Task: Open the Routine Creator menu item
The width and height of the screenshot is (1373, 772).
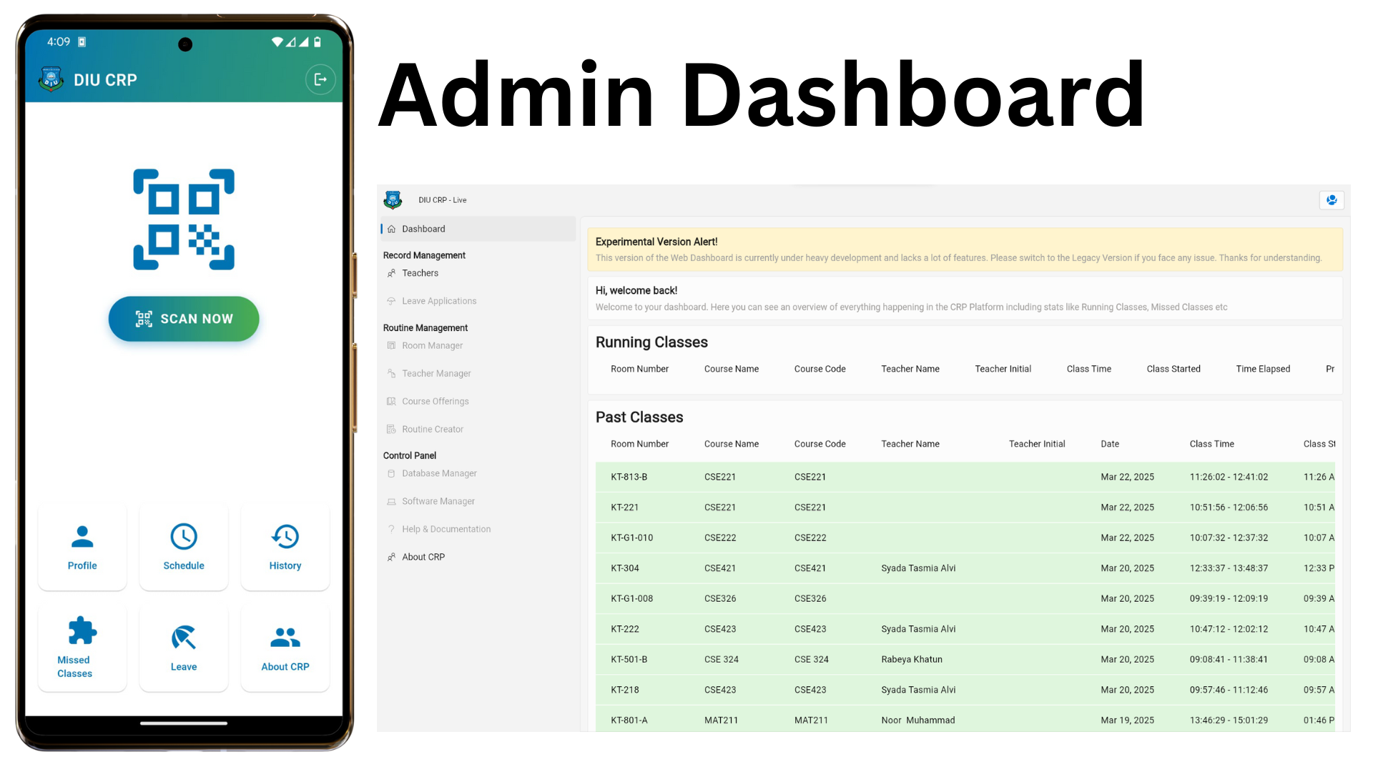Action: pyautogui.click(x=432, y=429)
